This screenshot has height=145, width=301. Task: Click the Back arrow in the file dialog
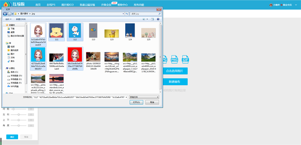coord(5,14)
